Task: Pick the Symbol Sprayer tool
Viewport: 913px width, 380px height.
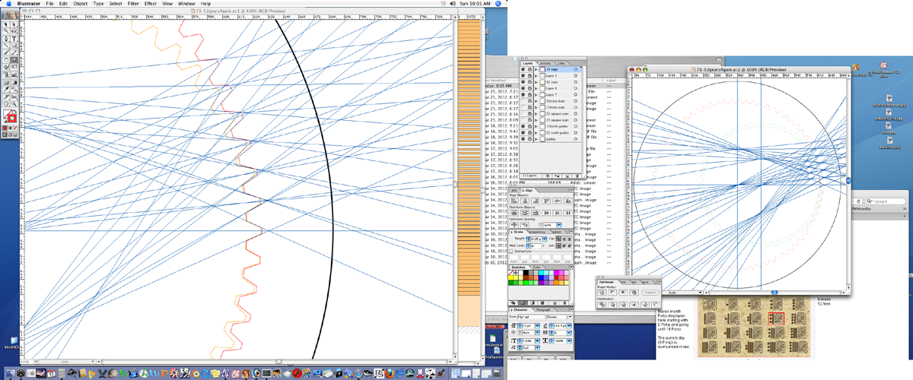Action: (5, 74)
